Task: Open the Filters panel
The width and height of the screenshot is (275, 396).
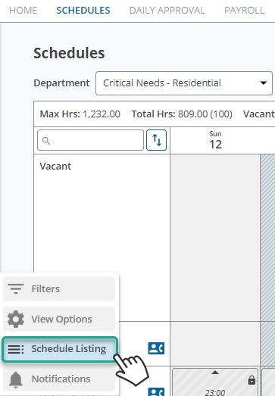Action: (59, 288)
